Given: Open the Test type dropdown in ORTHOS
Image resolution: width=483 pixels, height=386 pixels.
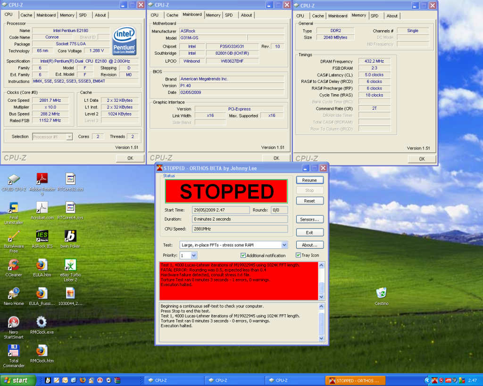Looking at the screenshot, I should click(284, 245).
